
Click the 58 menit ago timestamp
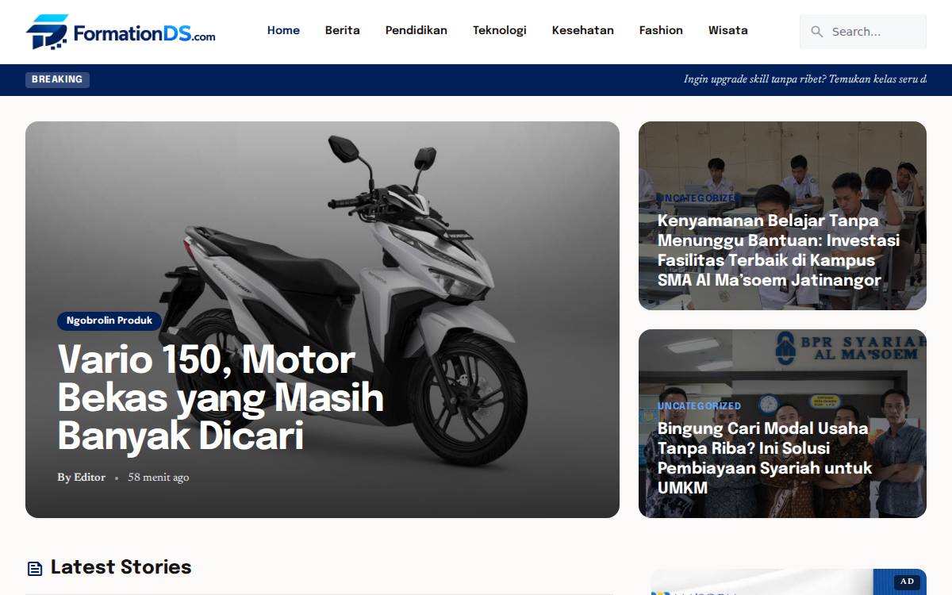pos(159,477)
